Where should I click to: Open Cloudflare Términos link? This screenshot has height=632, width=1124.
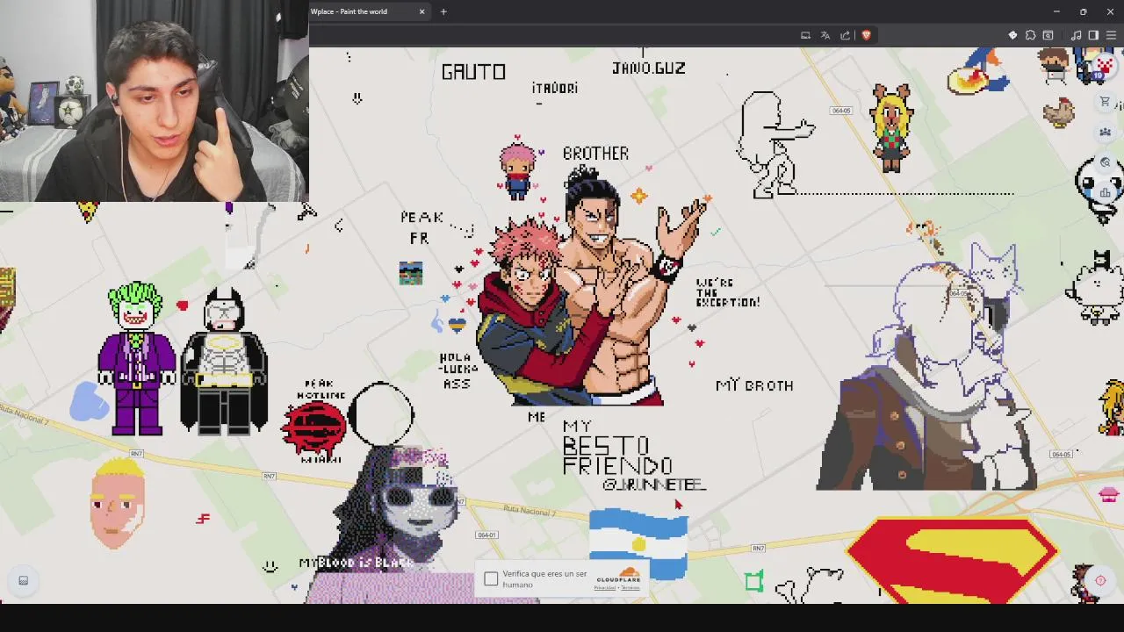(630, 587)
